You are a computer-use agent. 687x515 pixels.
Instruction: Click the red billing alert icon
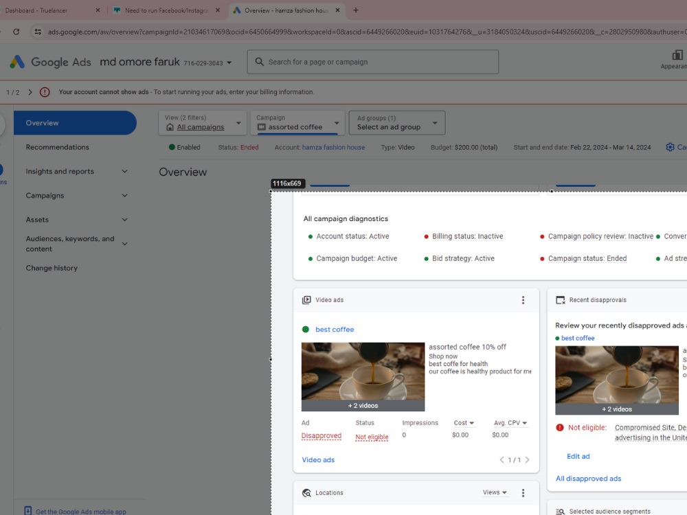coord(45,92)
